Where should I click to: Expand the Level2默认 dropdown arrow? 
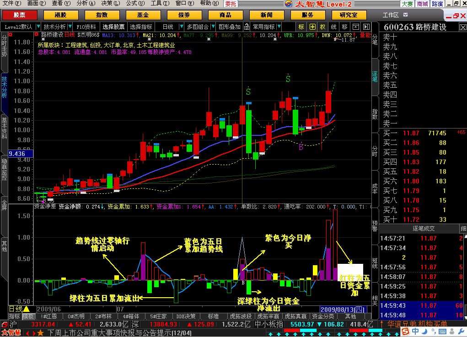pos(38,27)
